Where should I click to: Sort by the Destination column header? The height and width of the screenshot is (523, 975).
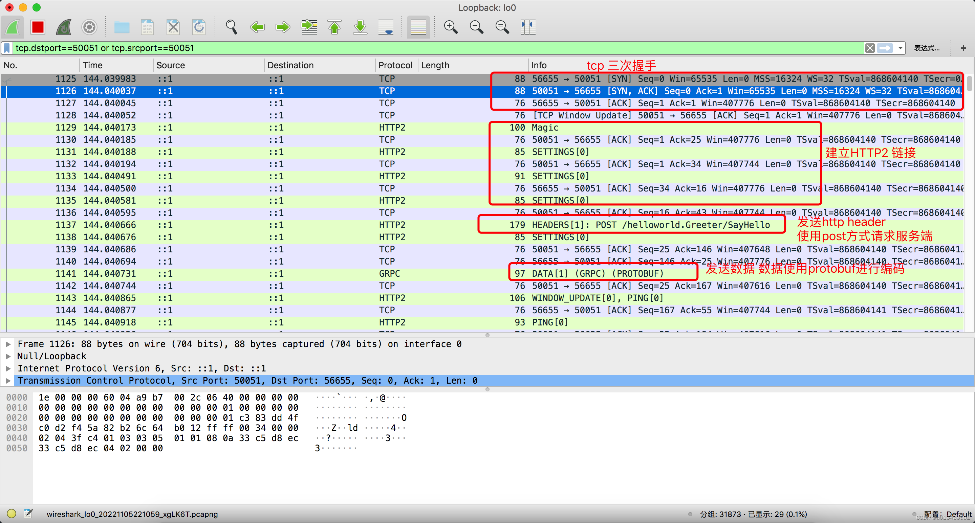(x=320, y=65)
